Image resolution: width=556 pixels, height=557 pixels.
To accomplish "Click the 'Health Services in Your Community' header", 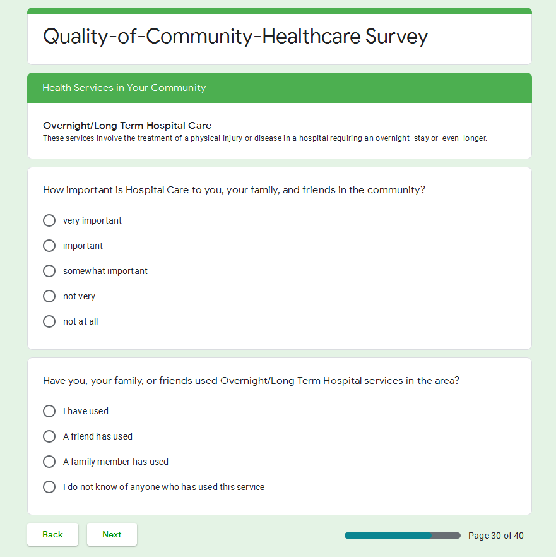I will click(124, 88).
